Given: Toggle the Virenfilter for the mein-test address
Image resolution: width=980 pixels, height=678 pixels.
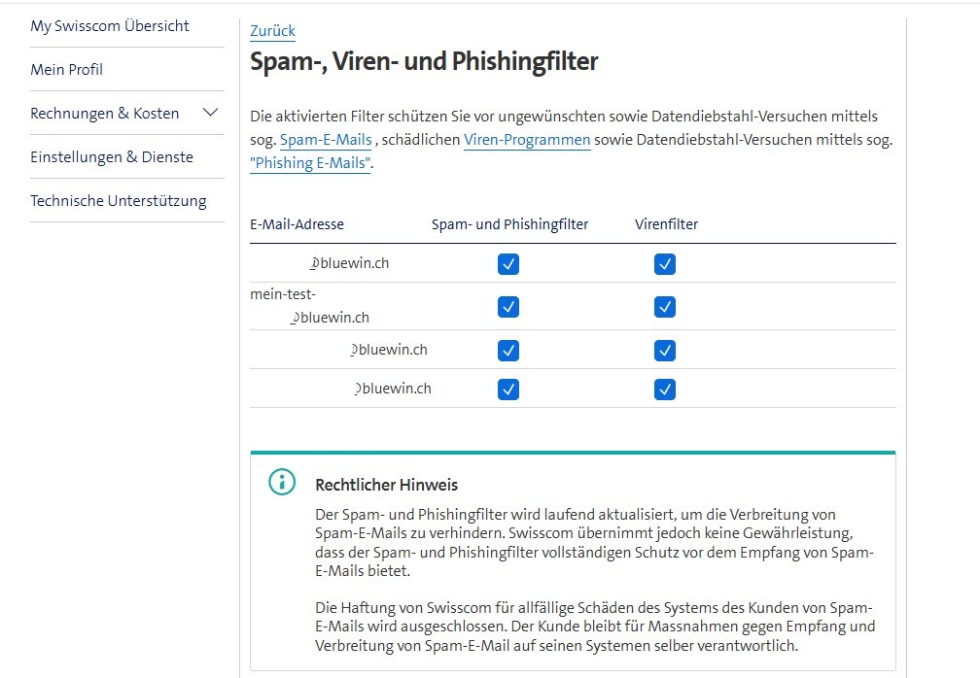Looking at the screenshot, I should (664, 307).
